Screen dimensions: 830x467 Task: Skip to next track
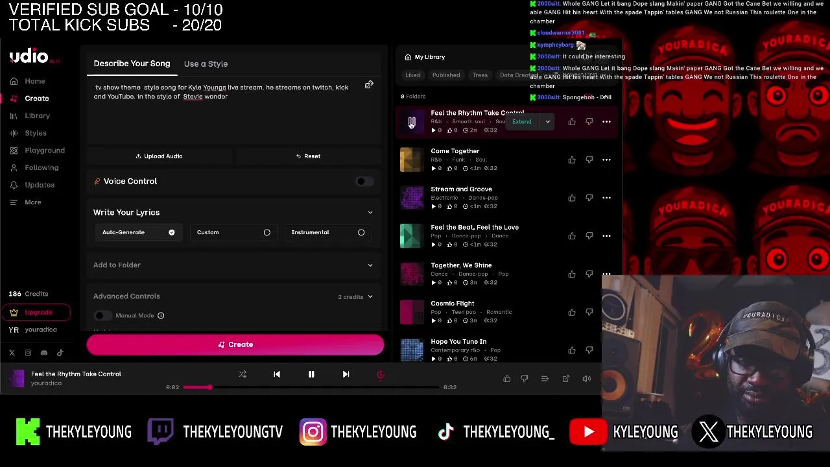pos(346,374)
